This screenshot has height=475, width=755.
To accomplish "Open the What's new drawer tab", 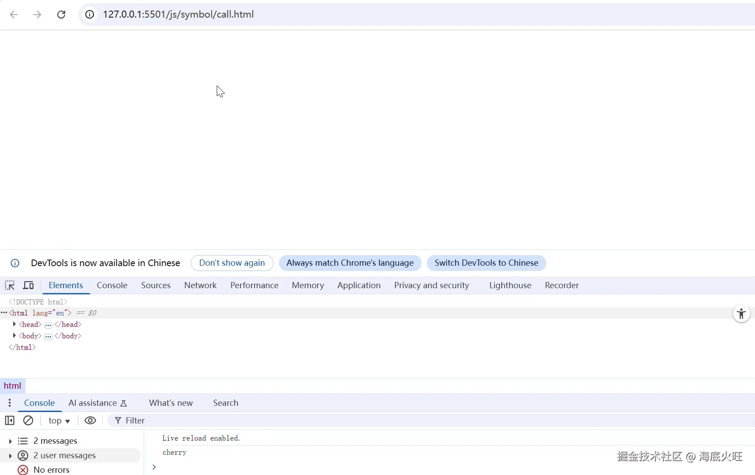I will [171, 403].
